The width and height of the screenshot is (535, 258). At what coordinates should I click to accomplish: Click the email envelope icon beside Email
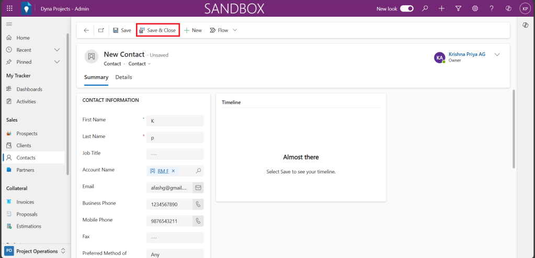pos(198,187)
